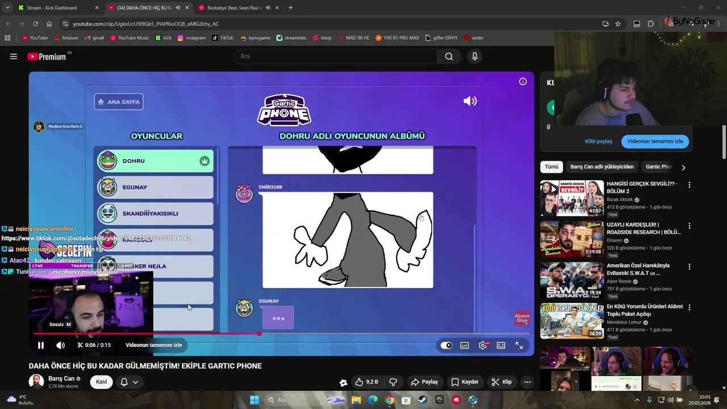Image resolution: width=727 pixels, height=409 pixels.
Task: Expand the tab search dropdown arrow
Action: click(x=7, y=8)
